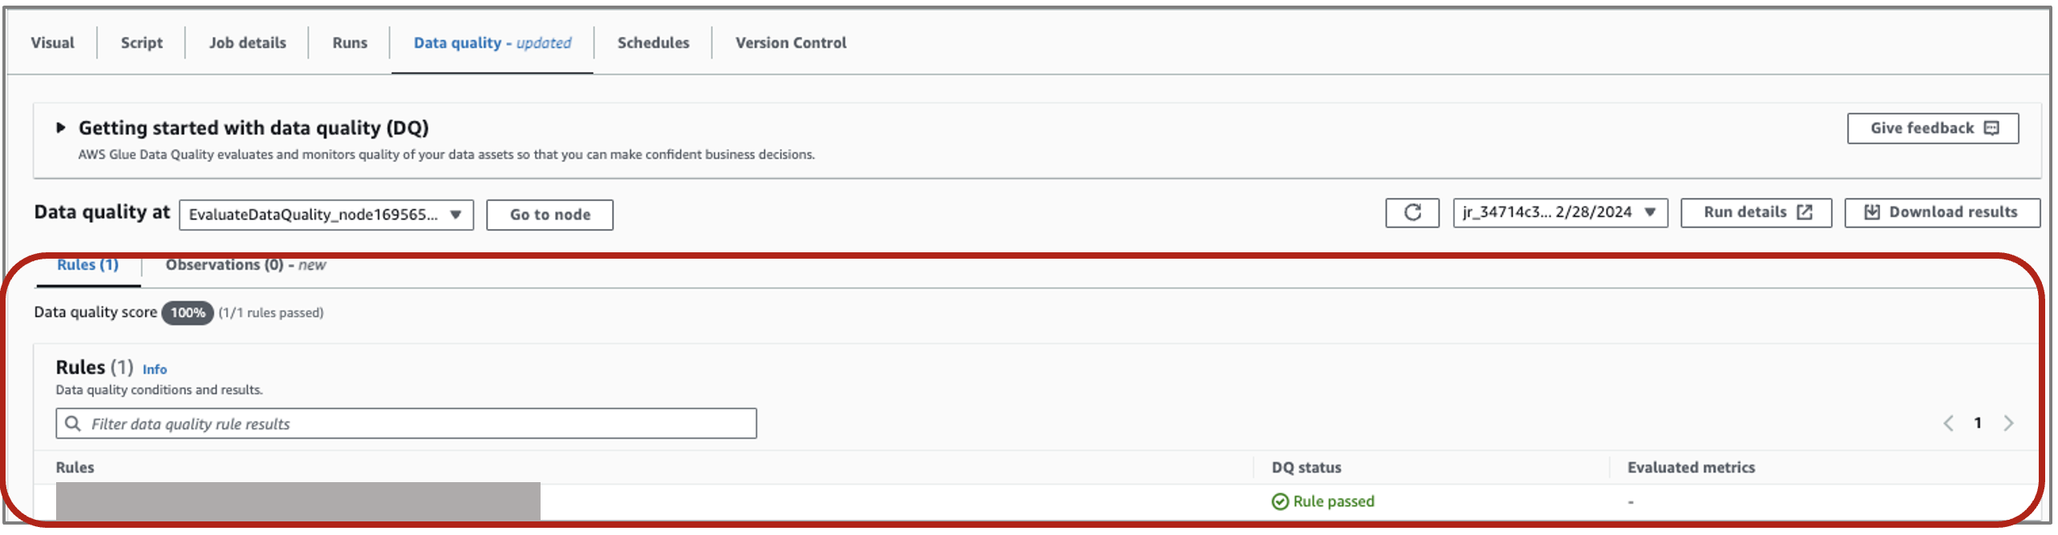Click the external link icon on Run details
The height and width of the screenshot is (535, 2058).
tap(1805, 212)
